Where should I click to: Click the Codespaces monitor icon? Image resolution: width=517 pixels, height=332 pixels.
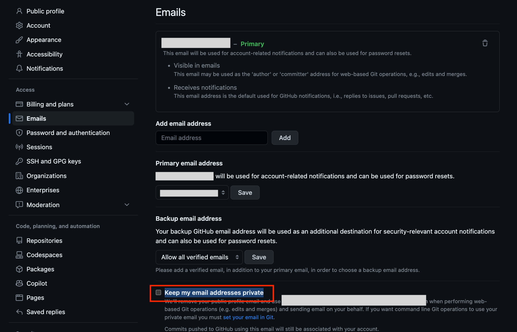coord(19,255)
